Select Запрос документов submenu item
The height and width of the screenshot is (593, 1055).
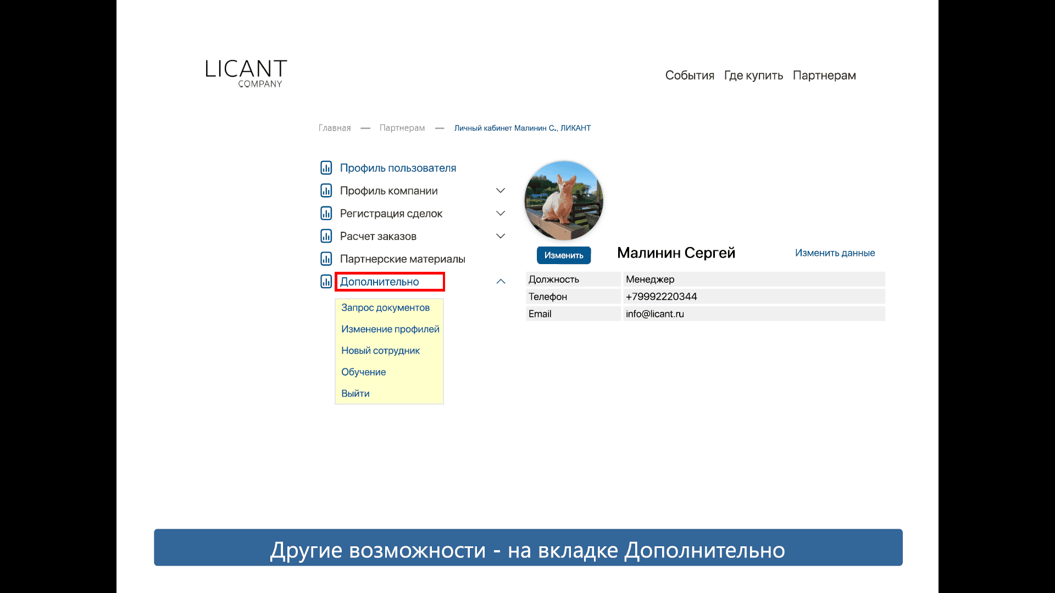pos(385,307)
